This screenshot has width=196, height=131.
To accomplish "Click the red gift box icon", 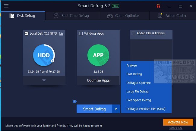I will click(x=158, y=6).
